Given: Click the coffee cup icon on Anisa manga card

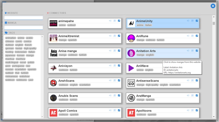Looking at the screenshot, I should coord(115,51).
